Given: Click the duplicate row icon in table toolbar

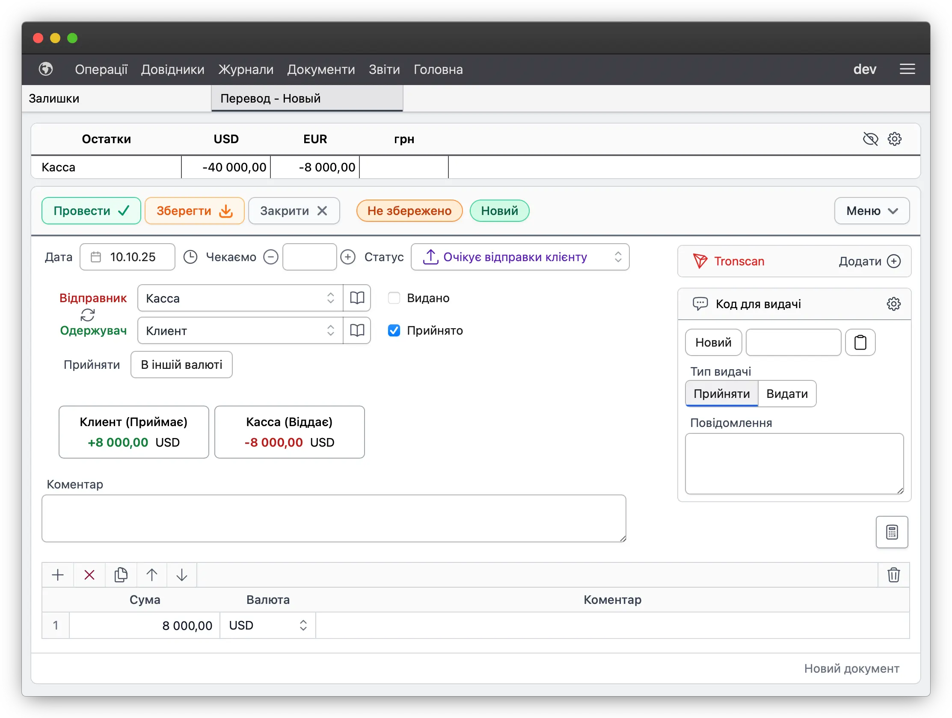Looking at the screenshot, I should (x=121, y=575).
